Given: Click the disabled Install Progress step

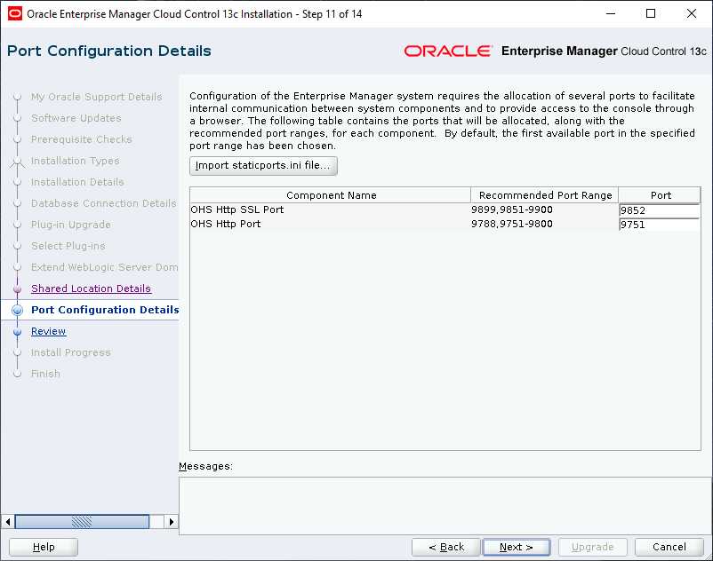Looking at the screenshot, I should pos(71,352).
